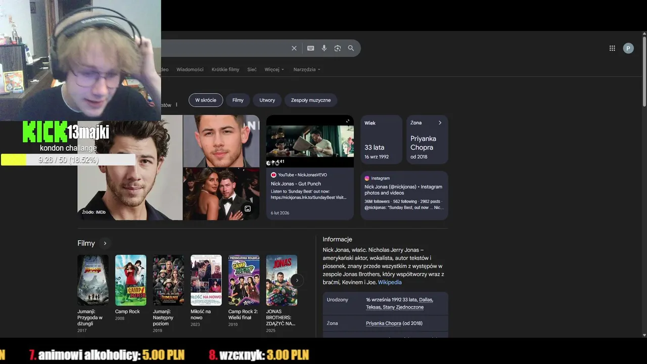Screen dimensions: 647x364
Task: Open the Camp Rock 2: Wielki finał poster
Action: (x=244, y=280)
